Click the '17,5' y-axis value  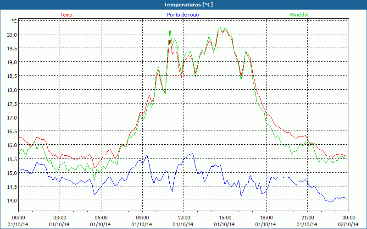12,104
